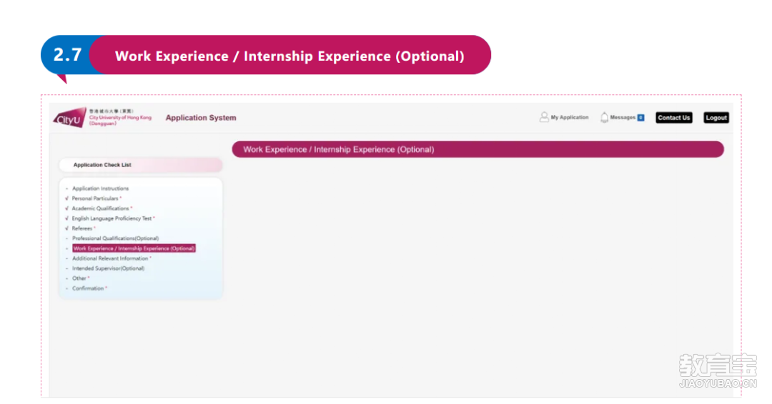The image size is (772, 404).
Task: Go to Intended Supervisor (Optional) section
Action: tap(109, 268)
